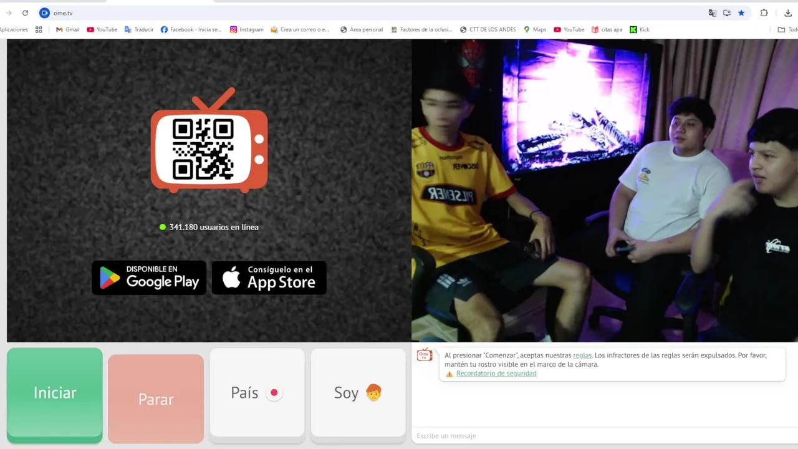
Task: Open the Traducir bookmark
Action: (139, 29)
